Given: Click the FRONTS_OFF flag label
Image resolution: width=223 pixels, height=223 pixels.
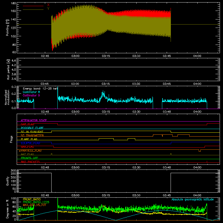Looking at the screenshot, I should click(30, 158).
